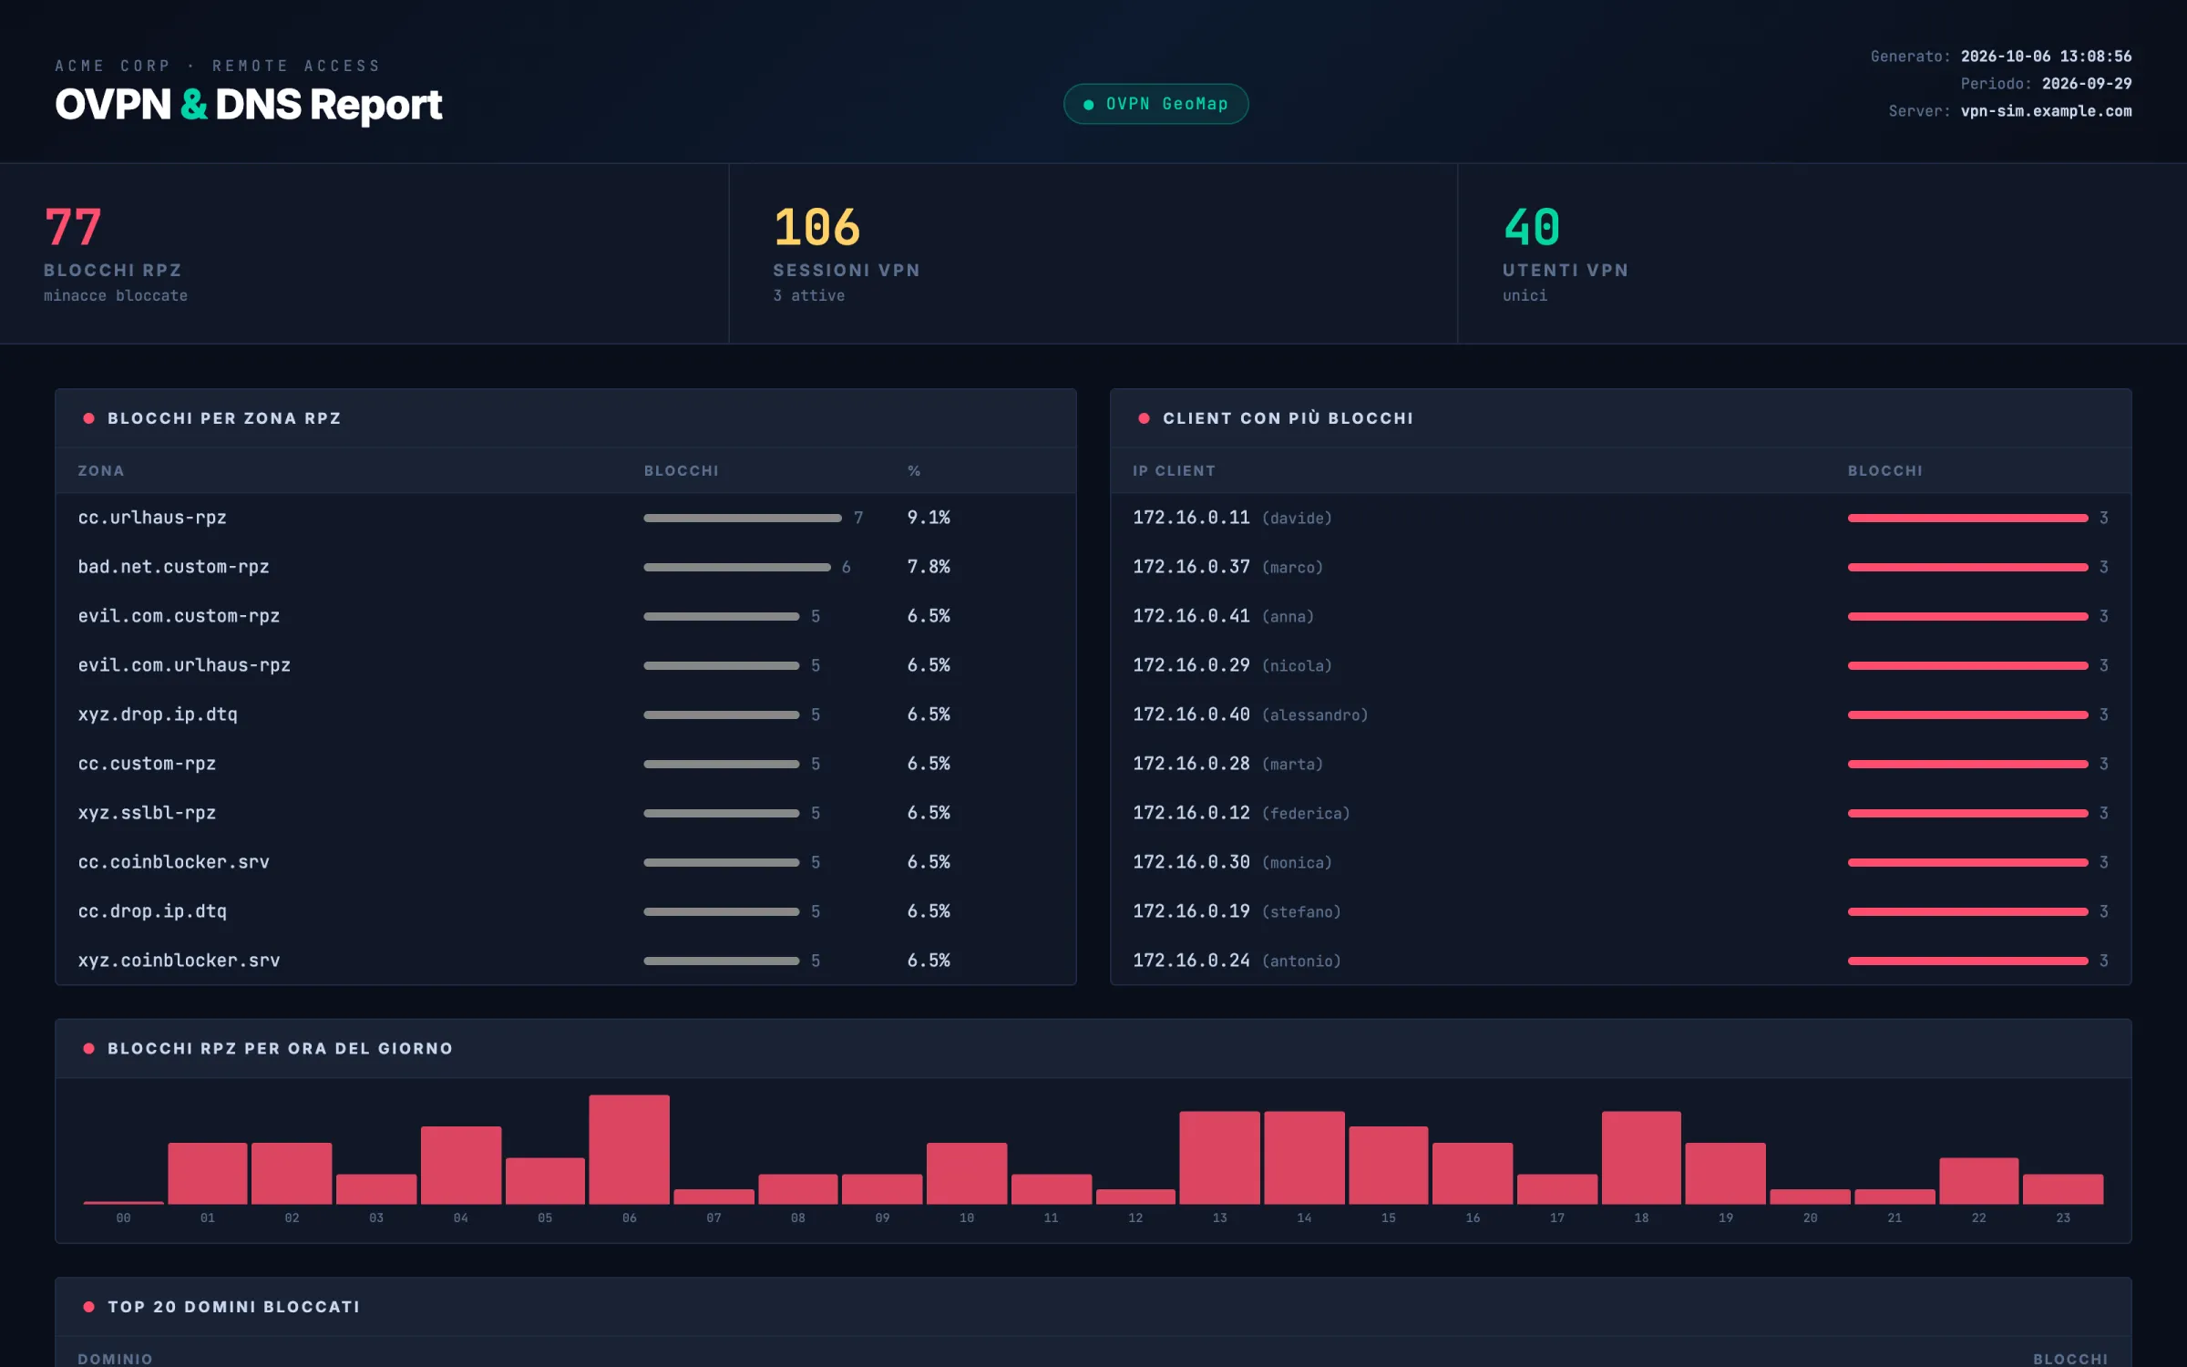Click the OVPN & DNS Report title
Viewport: 2187px width, 1367px height.
click(248, 105)
